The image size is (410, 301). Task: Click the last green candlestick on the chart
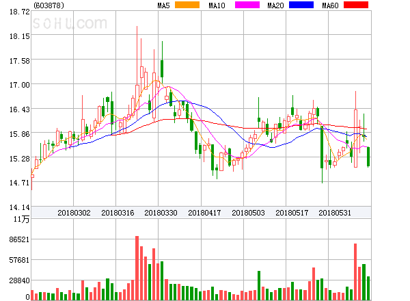(x=368, y=157)
